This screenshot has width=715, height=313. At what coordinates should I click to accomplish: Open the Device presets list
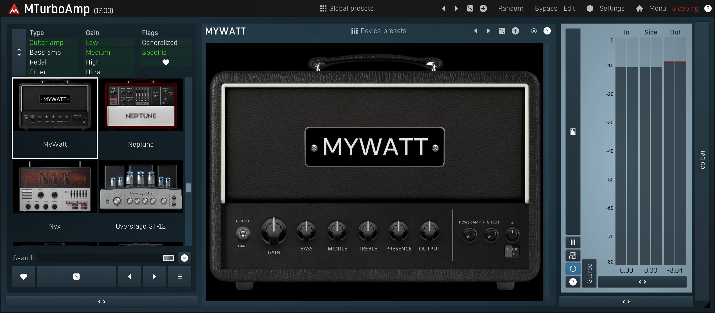click(x=379, y=31)
